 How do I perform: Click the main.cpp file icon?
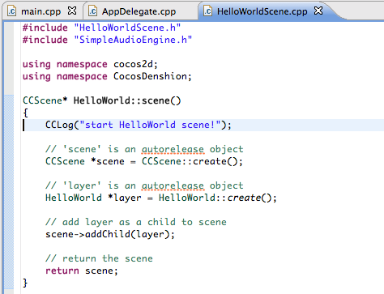pos(11,11)
